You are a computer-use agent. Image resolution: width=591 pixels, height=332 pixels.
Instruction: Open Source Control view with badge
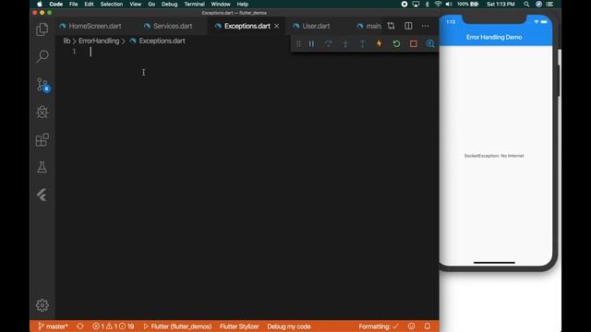click(x=42, y=85)
